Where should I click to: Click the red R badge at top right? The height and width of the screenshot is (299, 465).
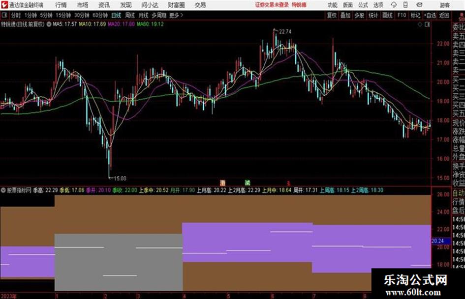click(x=462, y=15)
